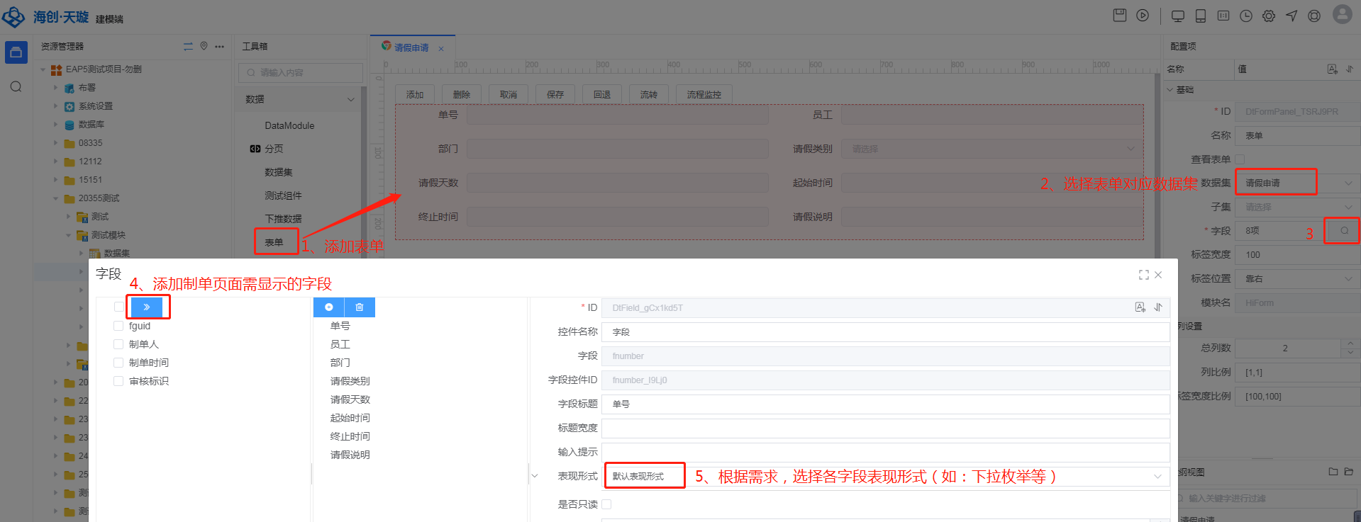Viewport: 1361px width, 522px height.
Task: Click the 保存 button on the form toolbar
Action: click(x=555, y=95)
